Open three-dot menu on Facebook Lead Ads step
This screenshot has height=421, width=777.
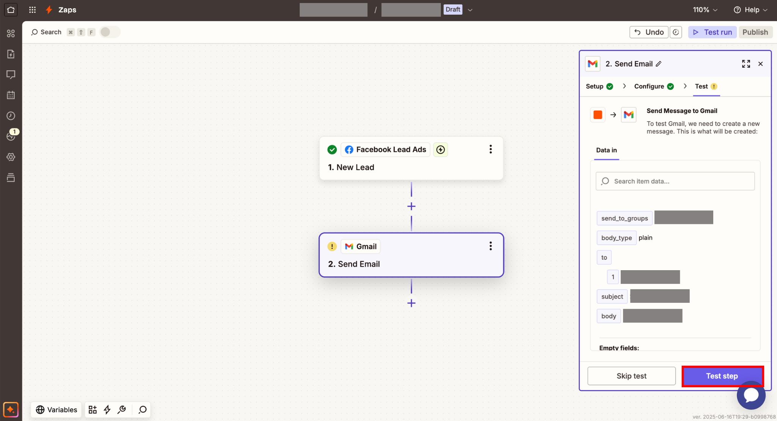point(491,149)
